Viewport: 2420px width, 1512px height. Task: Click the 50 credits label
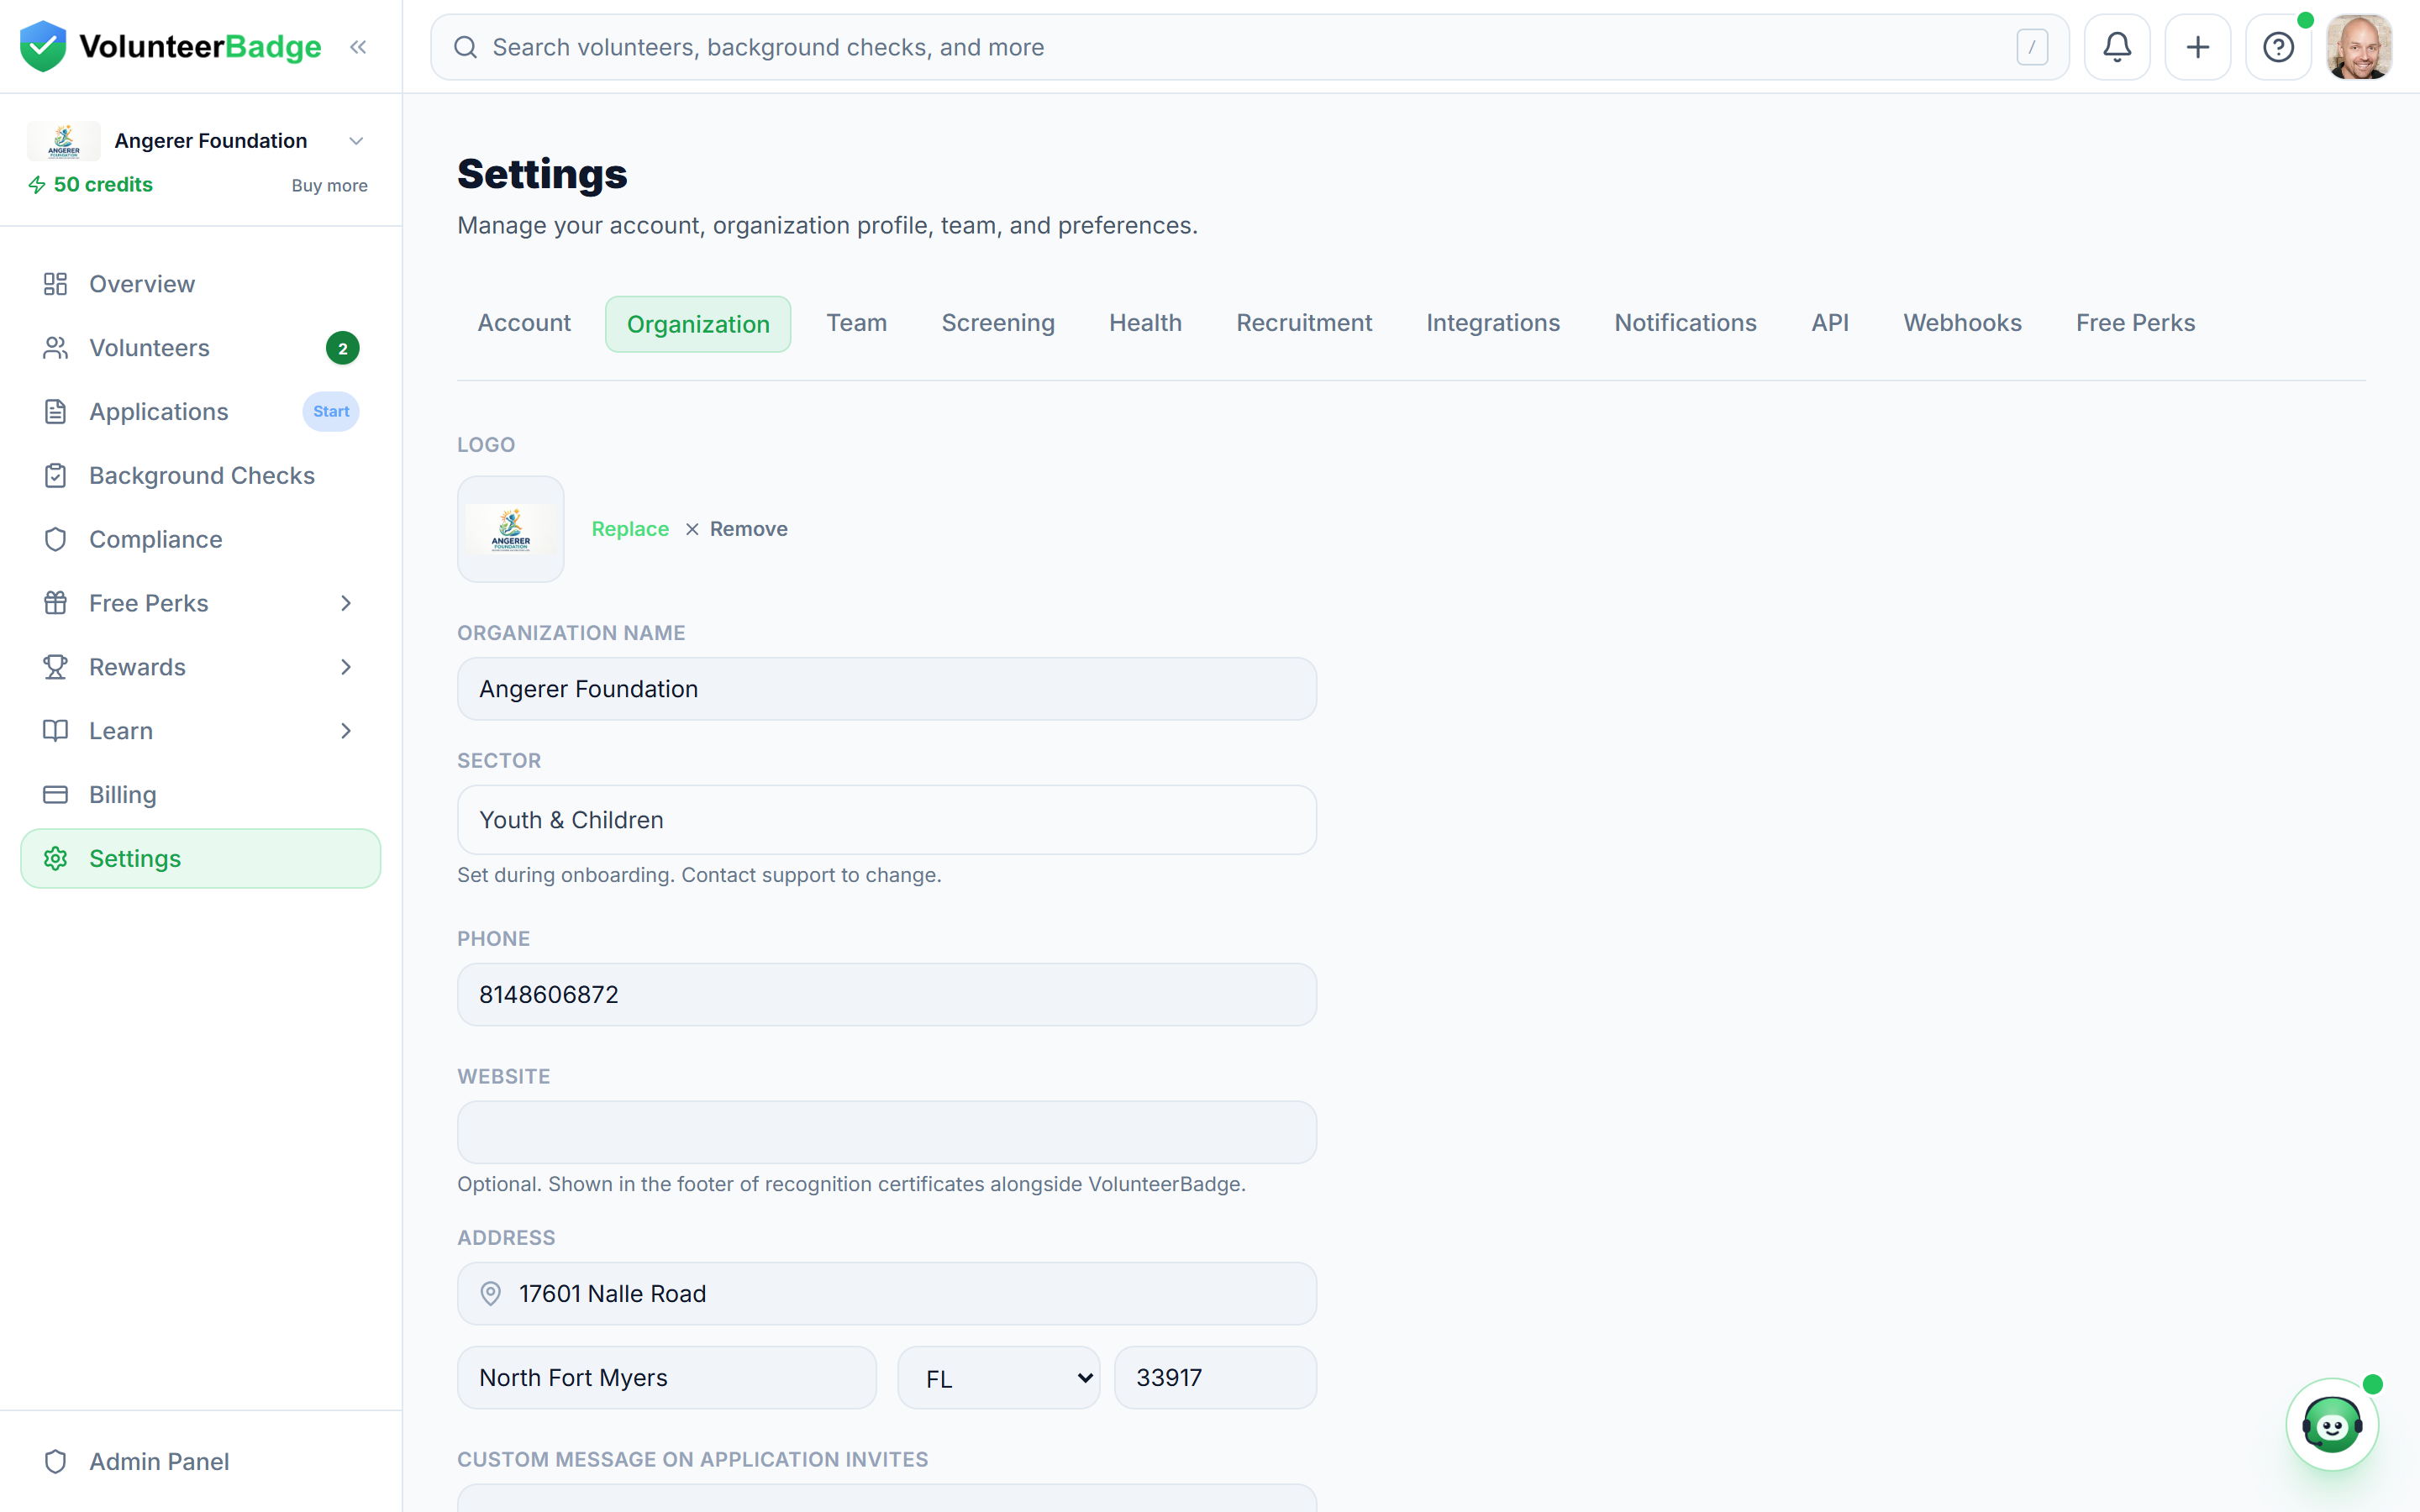click(103, 185)
